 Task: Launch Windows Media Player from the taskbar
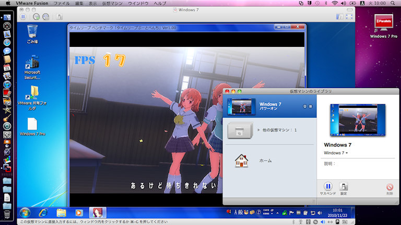pos(79,213)
